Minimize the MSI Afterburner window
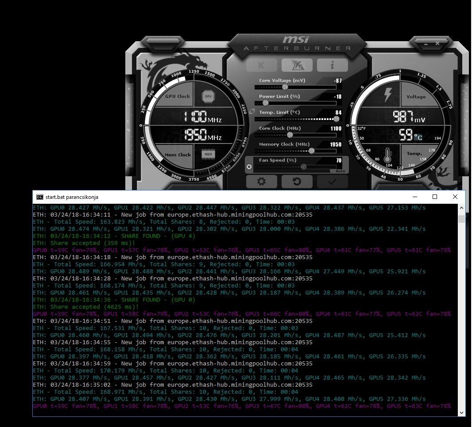 (x=426, y=44)
